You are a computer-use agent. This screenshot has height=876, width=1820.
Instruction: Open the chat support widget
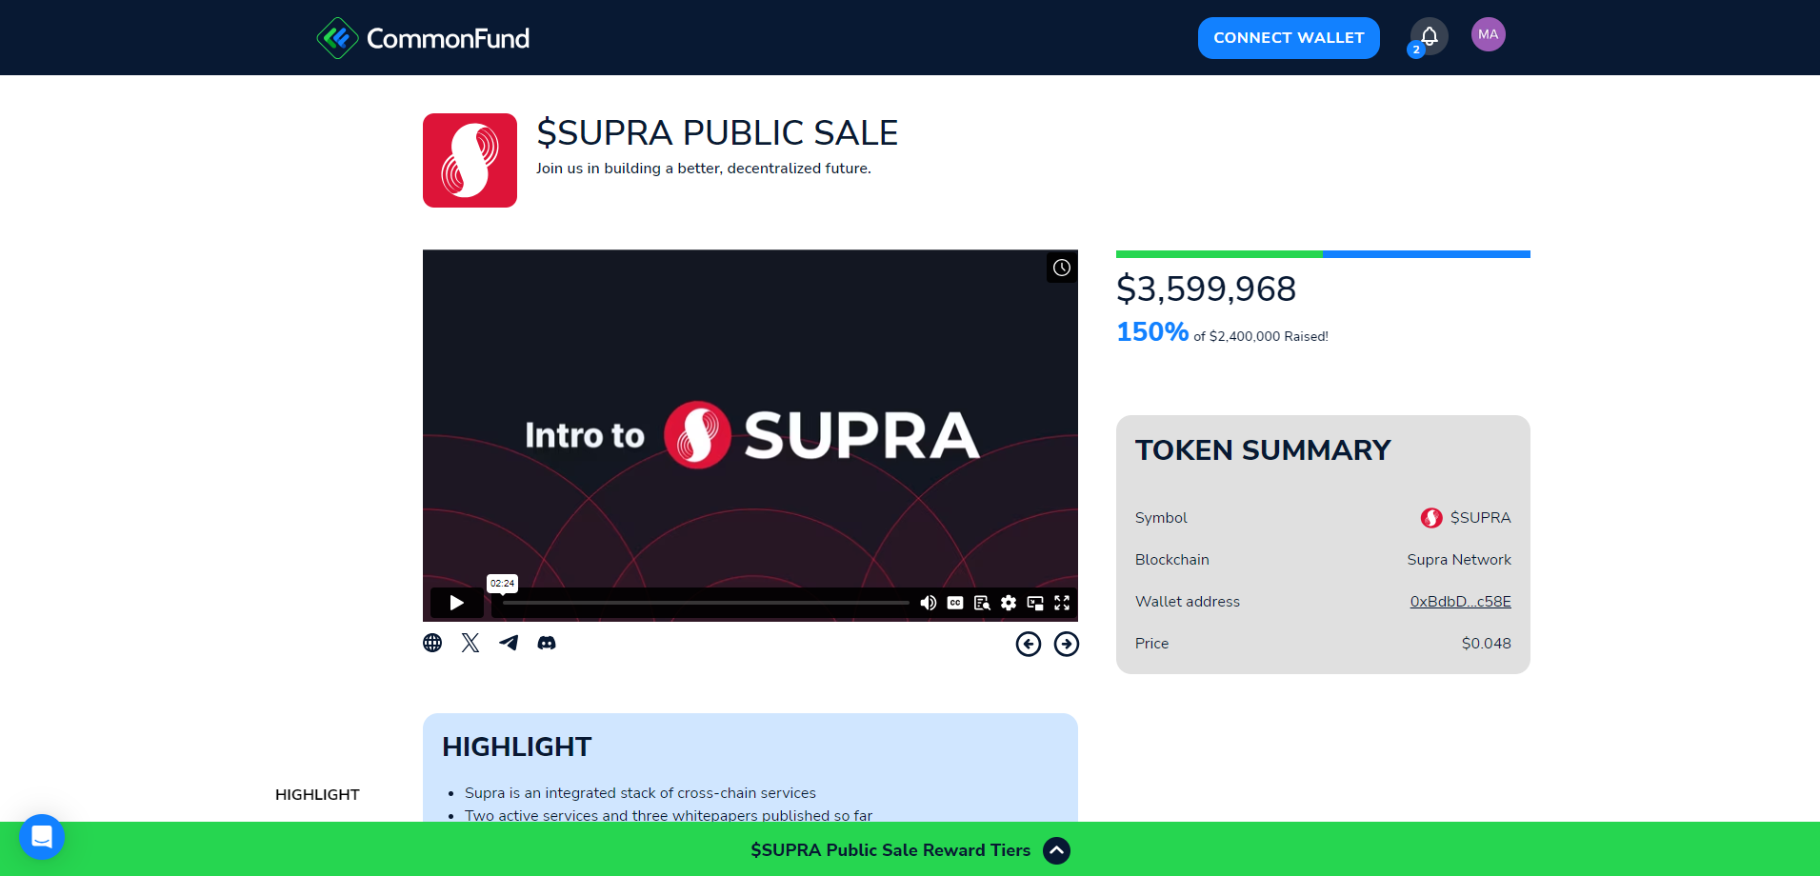pos(42,837)
